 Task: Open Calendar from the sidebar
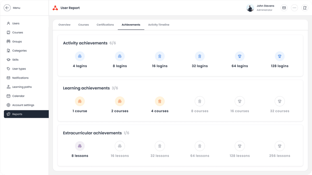click(x=18, y=96)
